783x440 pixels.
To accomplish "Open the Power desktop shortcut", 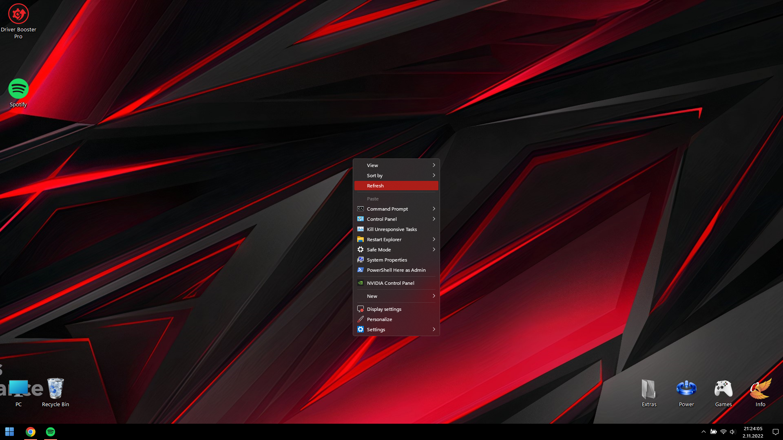I will pos(686,389).
